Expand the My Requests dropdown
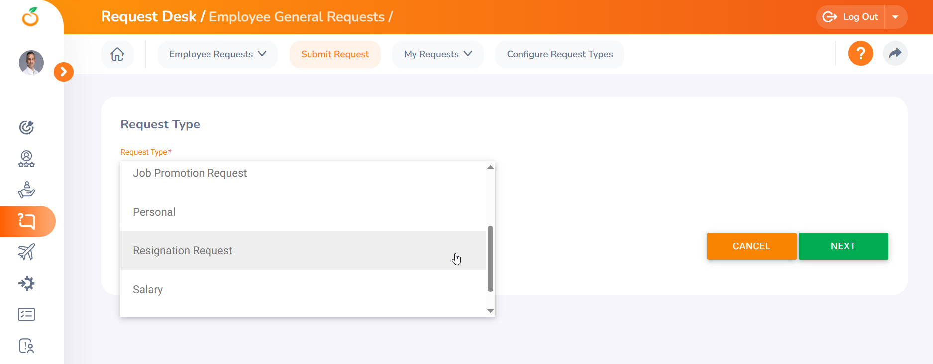This screenshot has height=364, width=933. [437, 54]
